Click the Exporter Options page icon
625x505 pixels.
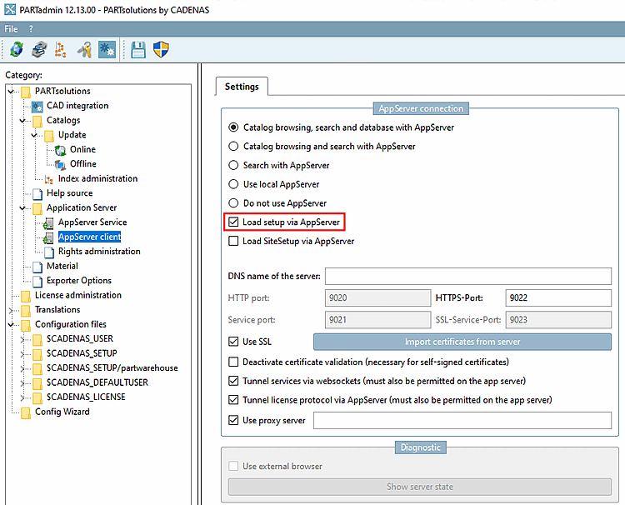37,281
